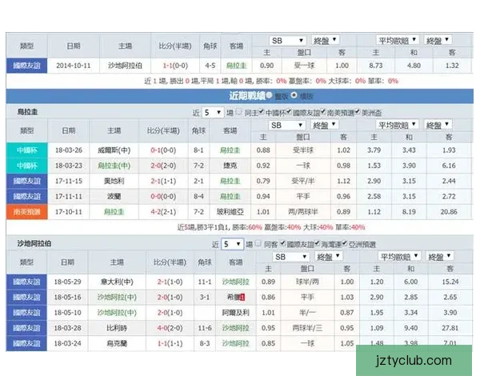Open 沙地阿拉伯 team link in 2014-10-11 row
The image size is (480, 384).
pos(125,66)
